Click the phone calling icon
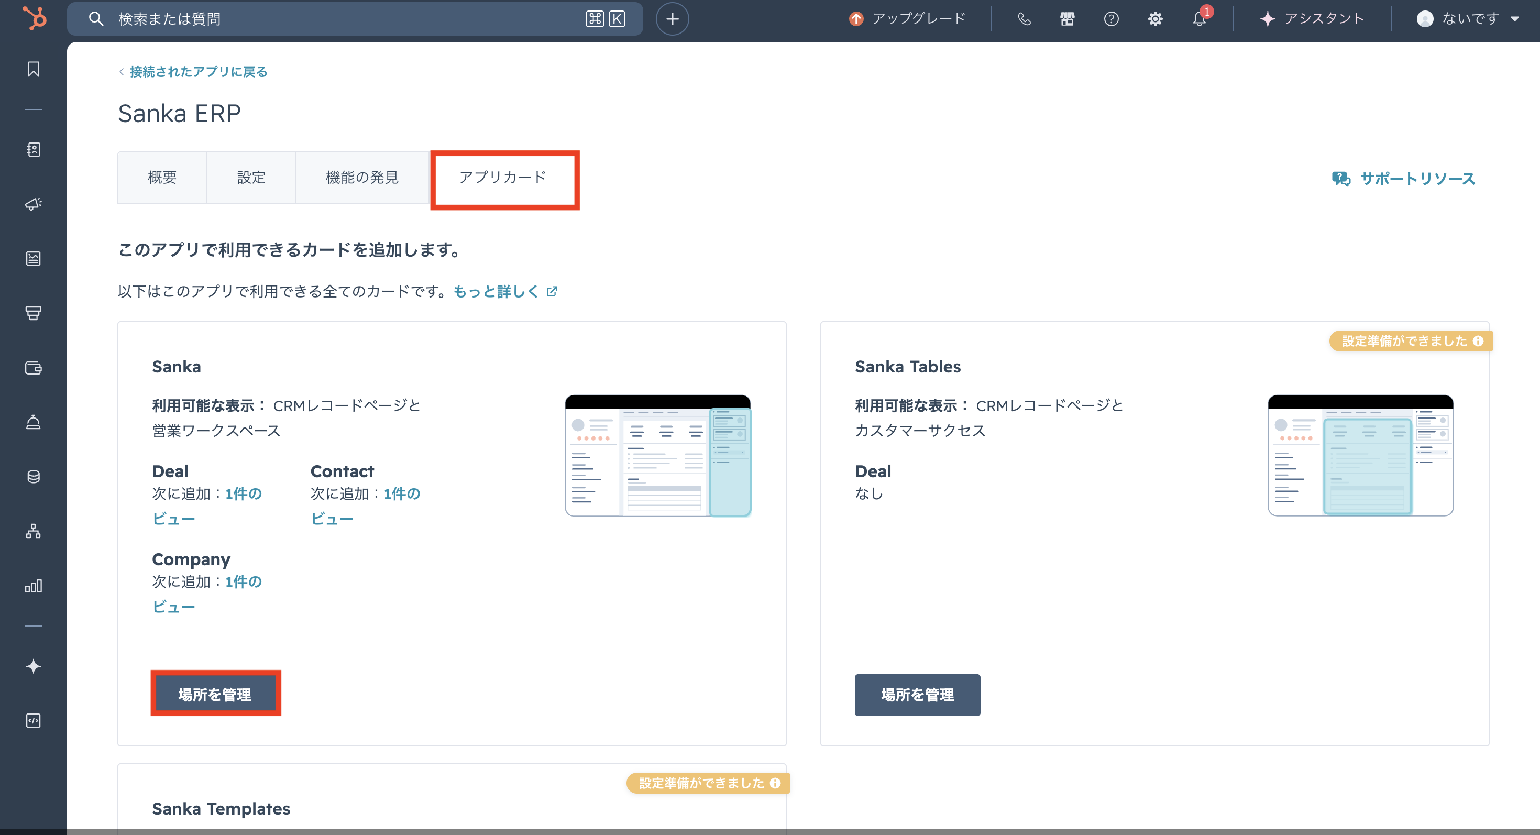This screenshot has width=1540, height=835. pyautogui.click(x=1024, y=18)
